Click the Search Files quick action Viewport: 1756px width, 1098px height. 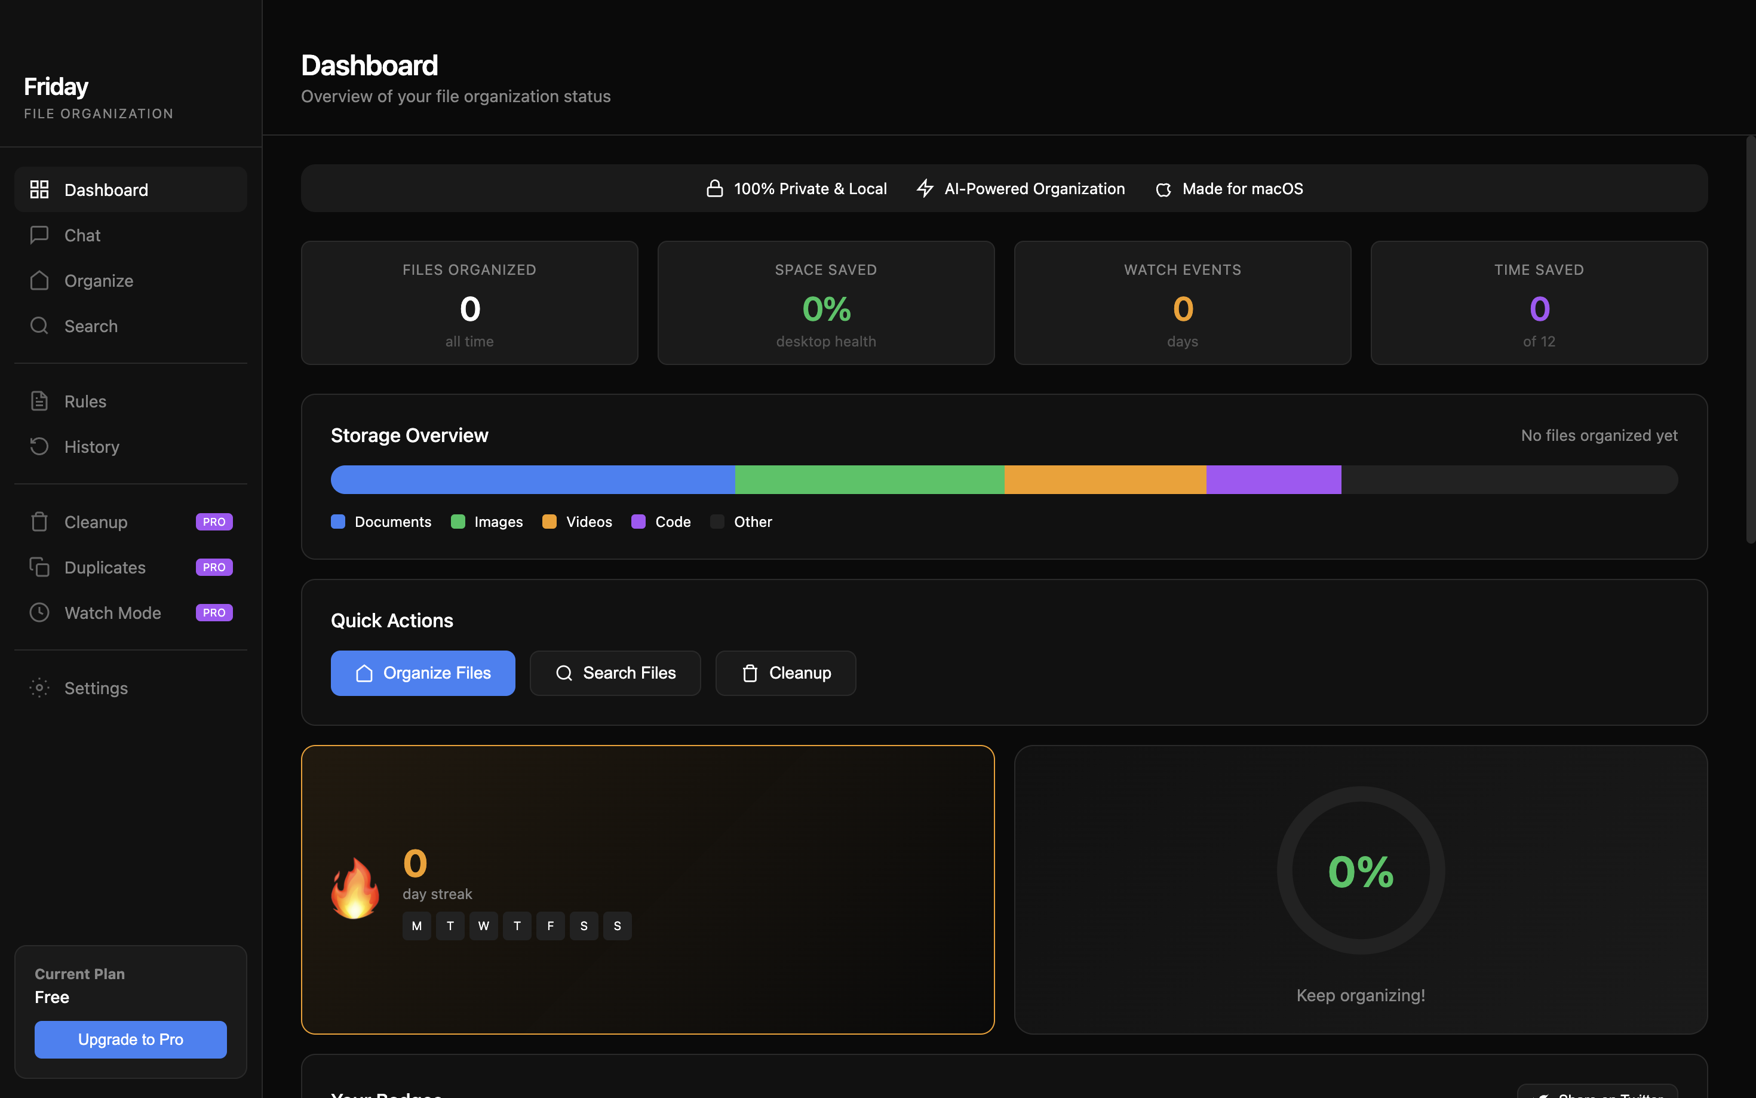[615, 673]
